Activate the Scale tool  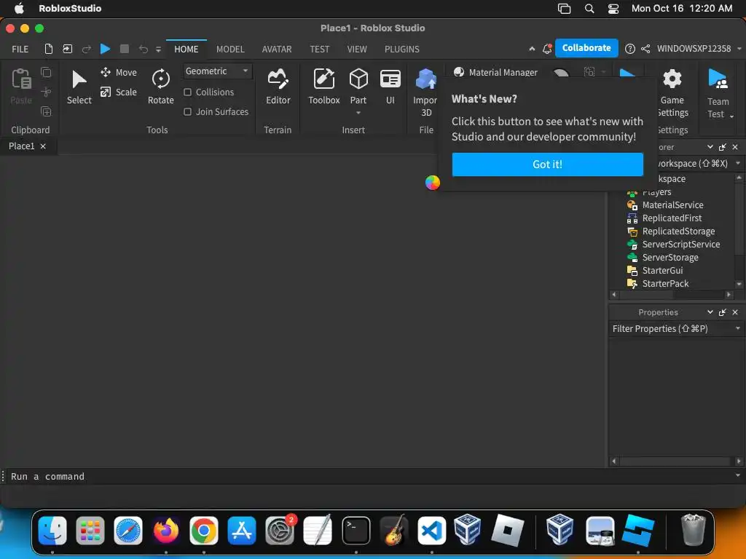119,92
